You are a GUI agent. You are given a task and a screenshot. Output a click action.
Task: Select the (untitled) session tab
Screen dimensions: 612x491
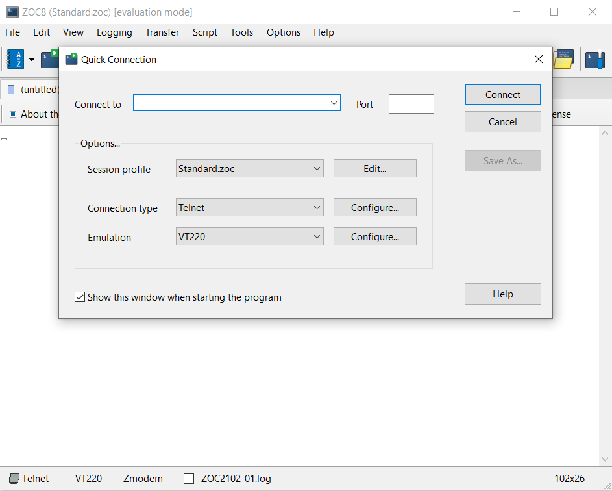[x=33, y=90]
